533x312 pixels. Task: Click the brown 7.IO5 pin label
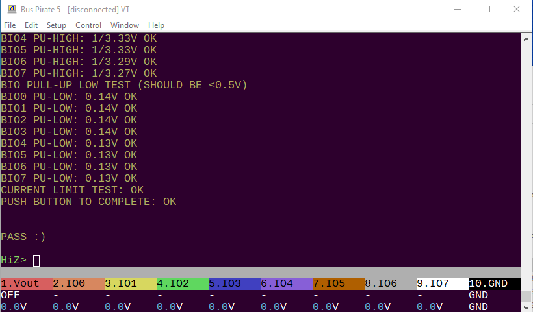click(x=339, y=283)
